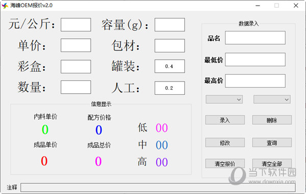Close the 海蜂OEM报价 window
Image resolution: width=306 pixels, height=194 pixels.
[x=296, y=6]
